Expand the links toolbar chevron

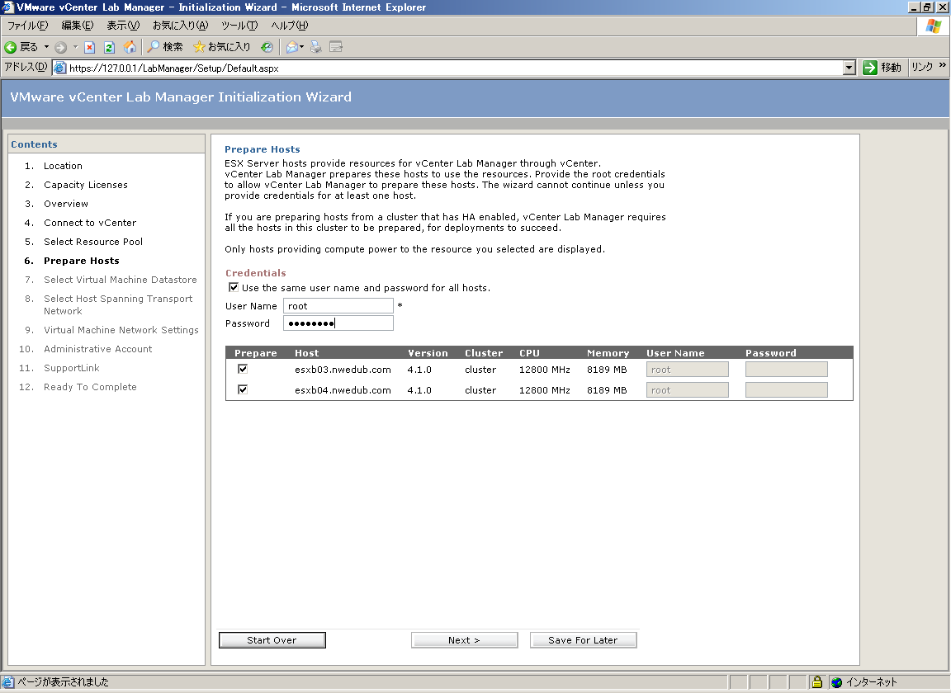point(942,65)
